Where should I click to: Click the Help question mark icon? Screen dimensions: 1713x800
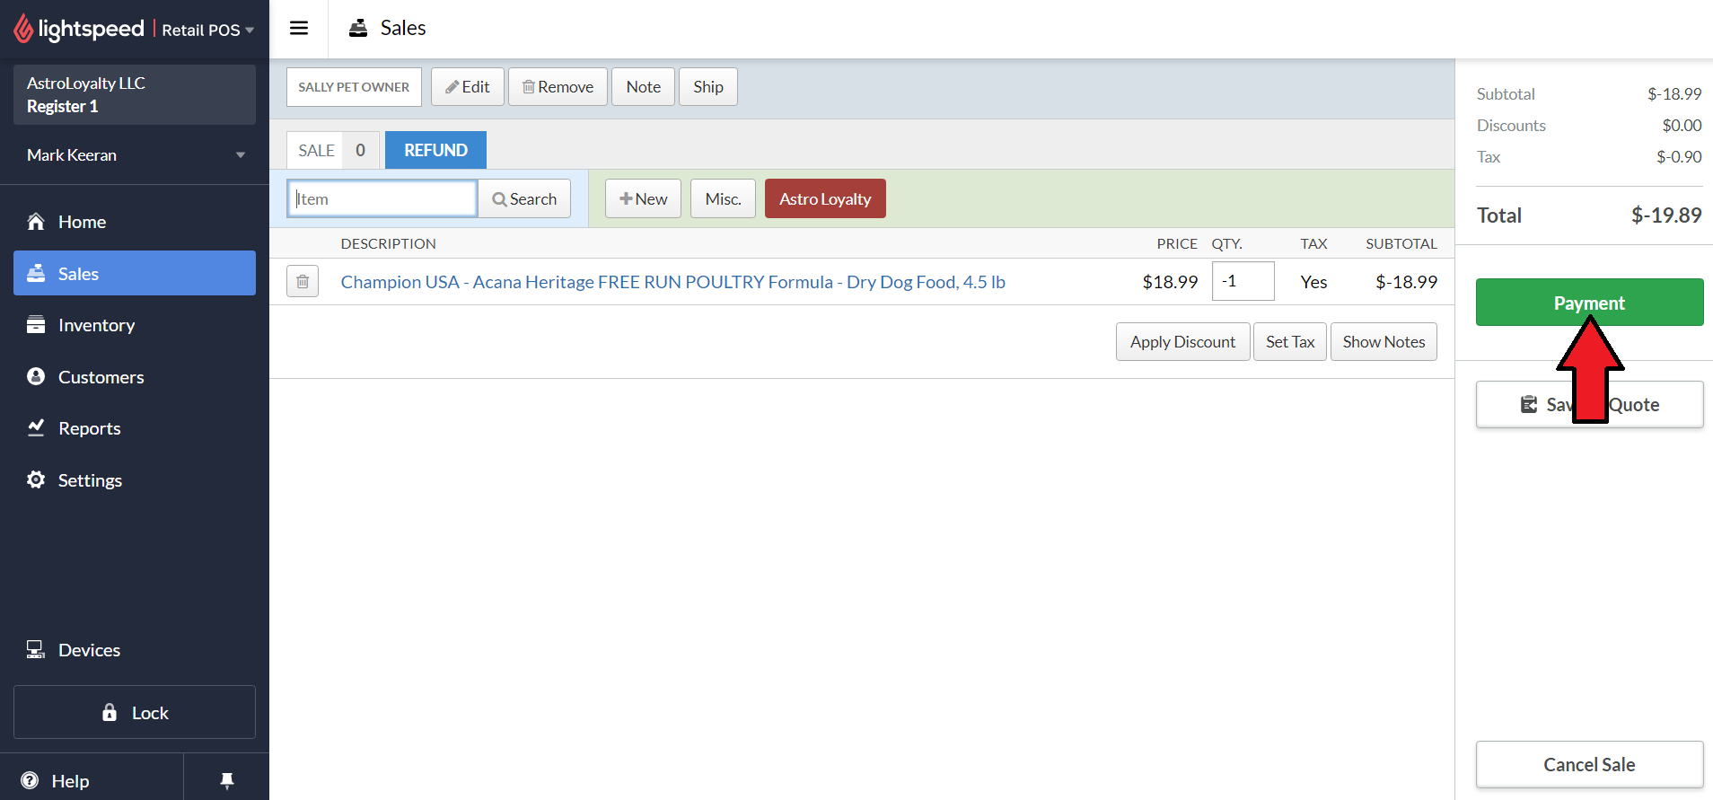click(30, 780)
